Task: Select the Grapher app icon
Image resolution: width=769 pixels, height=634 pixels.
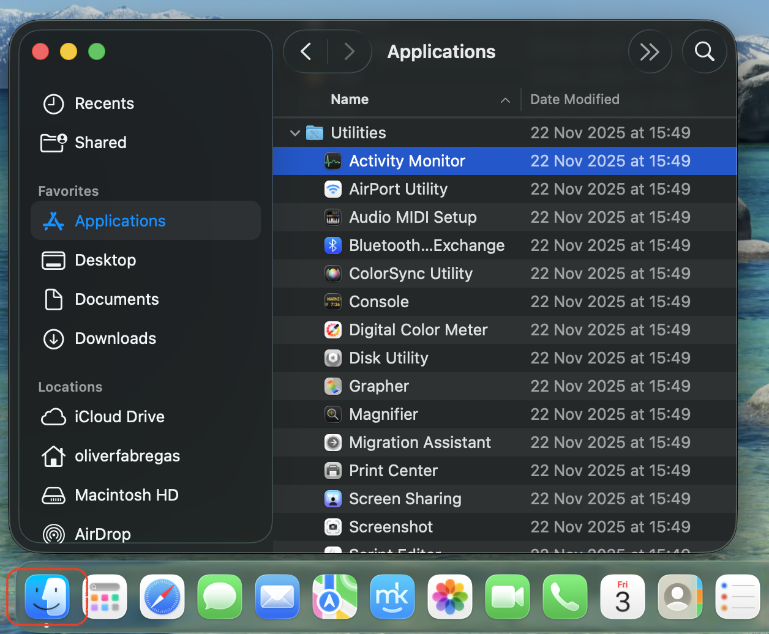Action: click(332, 386)
